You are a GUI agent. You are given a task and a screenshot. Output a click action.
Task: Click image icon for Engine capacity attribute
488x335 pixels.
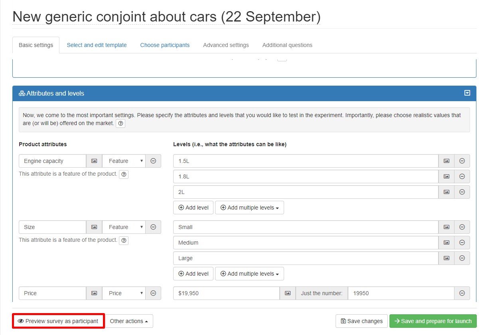tap(94, 161)
